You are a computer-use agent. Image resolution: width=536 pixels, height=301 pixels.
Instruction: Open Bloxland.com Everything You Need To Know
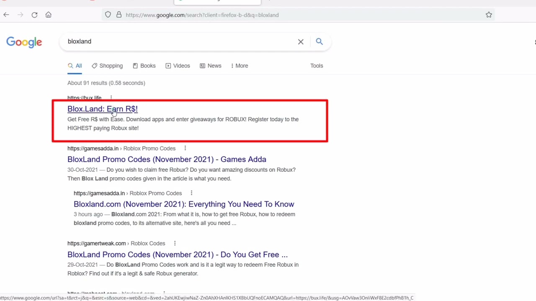click(184, 204)
